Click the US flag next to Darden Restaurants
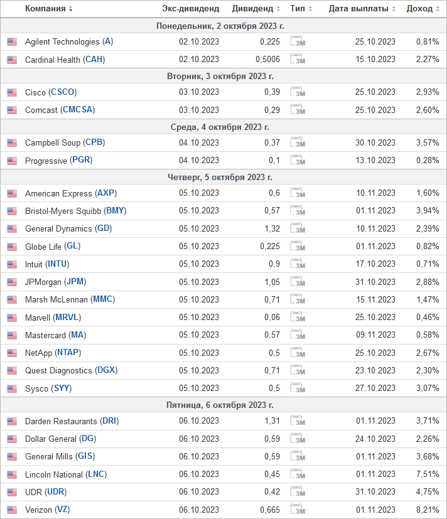 (12, 421)
